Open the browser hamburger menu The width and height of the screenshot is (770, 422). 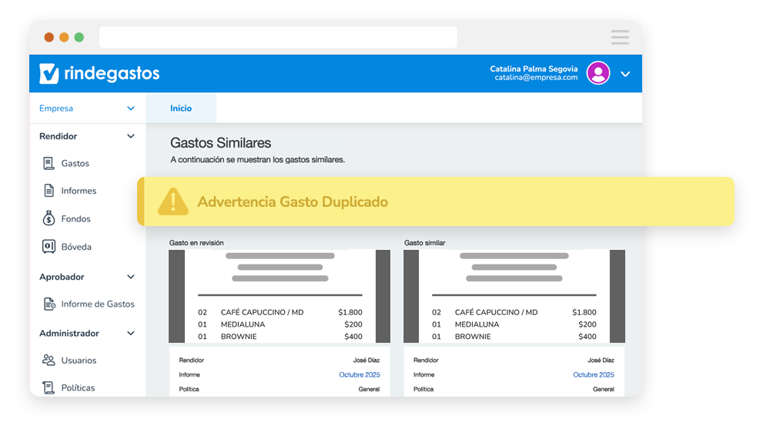coord(620,37)
